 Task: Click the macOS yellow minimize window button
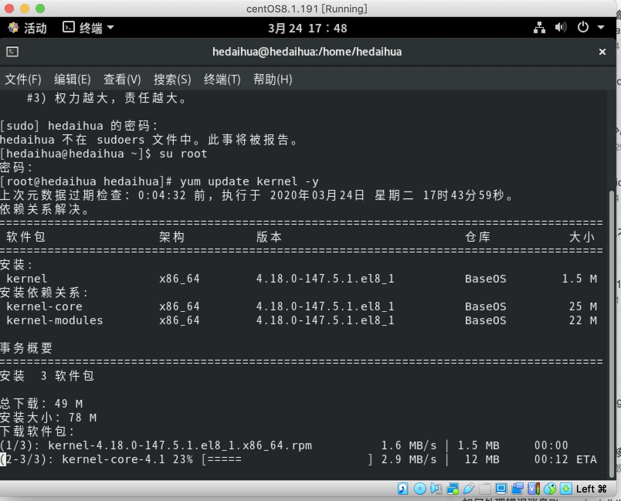[25, 8]
